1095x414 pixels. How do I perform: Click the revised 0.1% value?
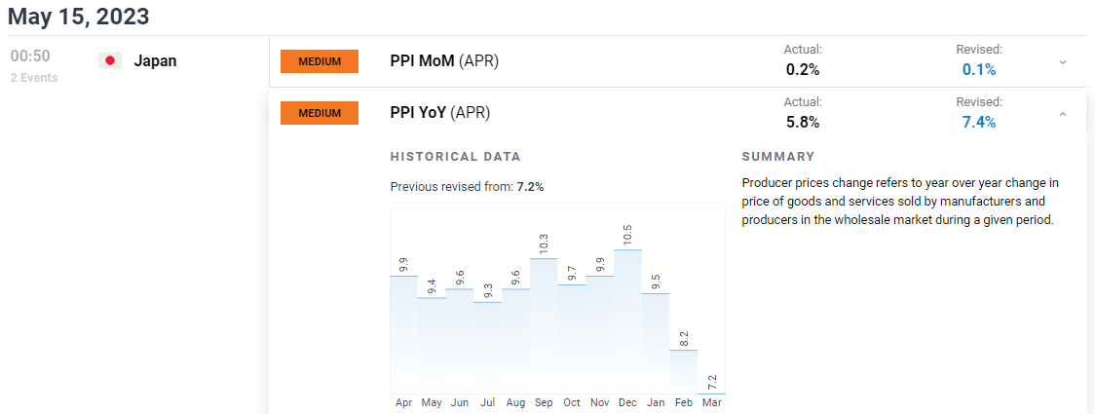pos(979,70)
